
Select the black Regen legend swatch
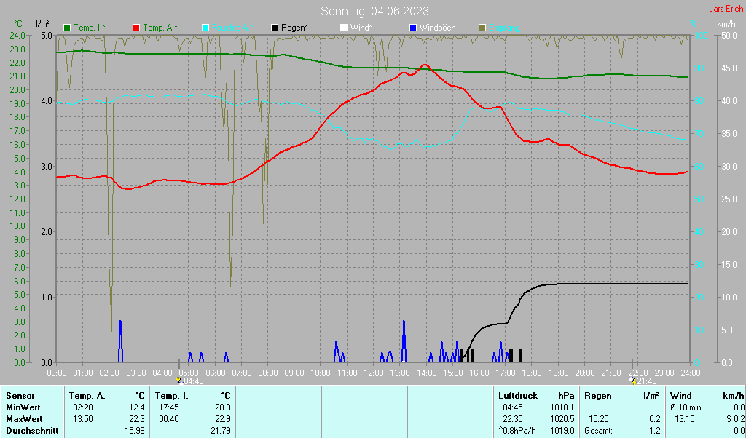(x=275, y=28)
